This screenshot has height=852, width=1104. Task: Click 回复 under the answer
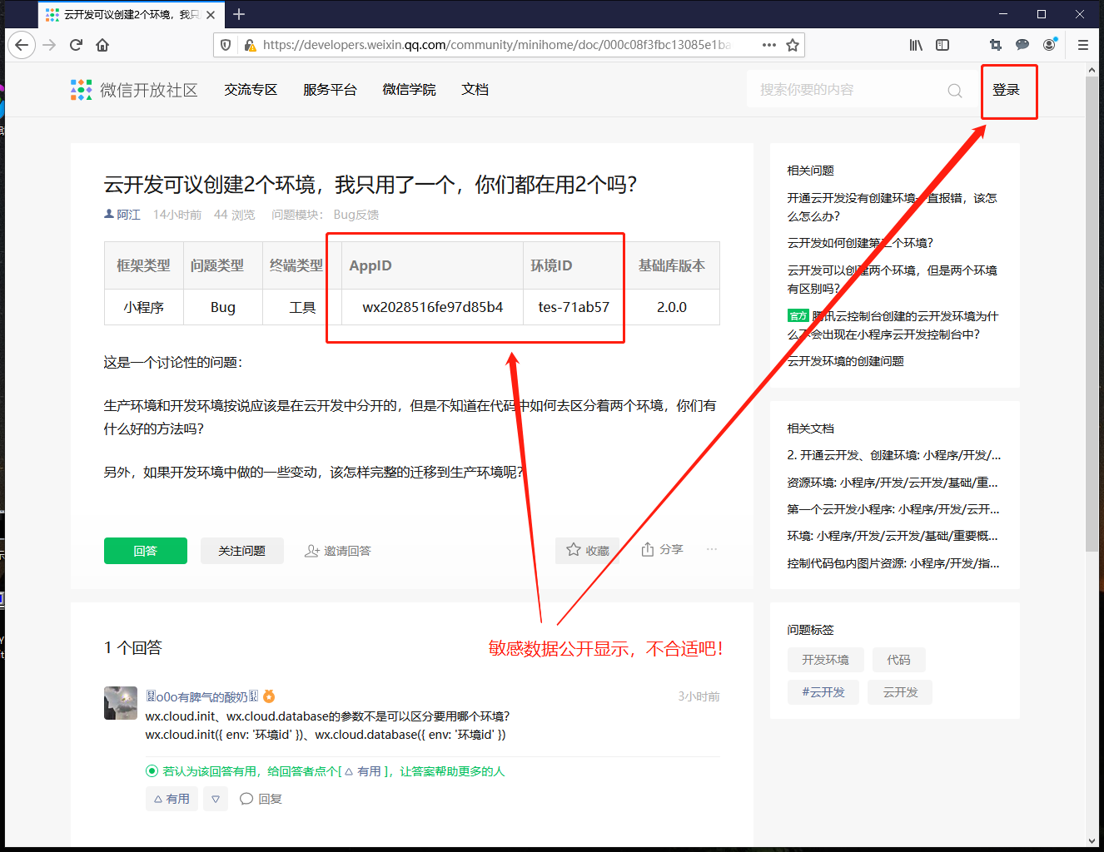coord(261,799)
